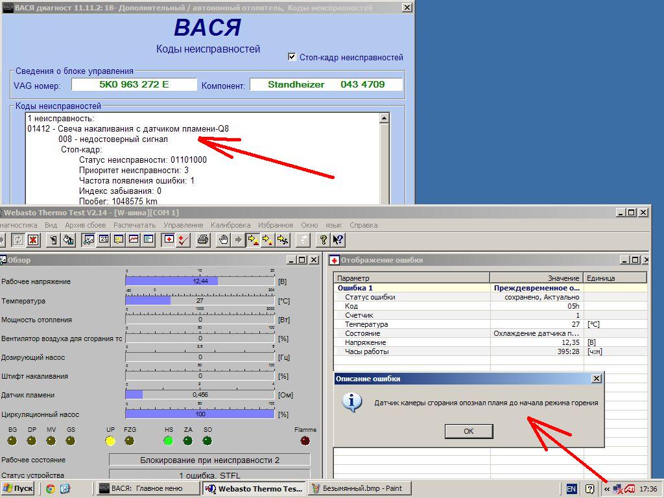
Task: Select fault line 01412 - Свеча накаливания
Action: [128, 129]
